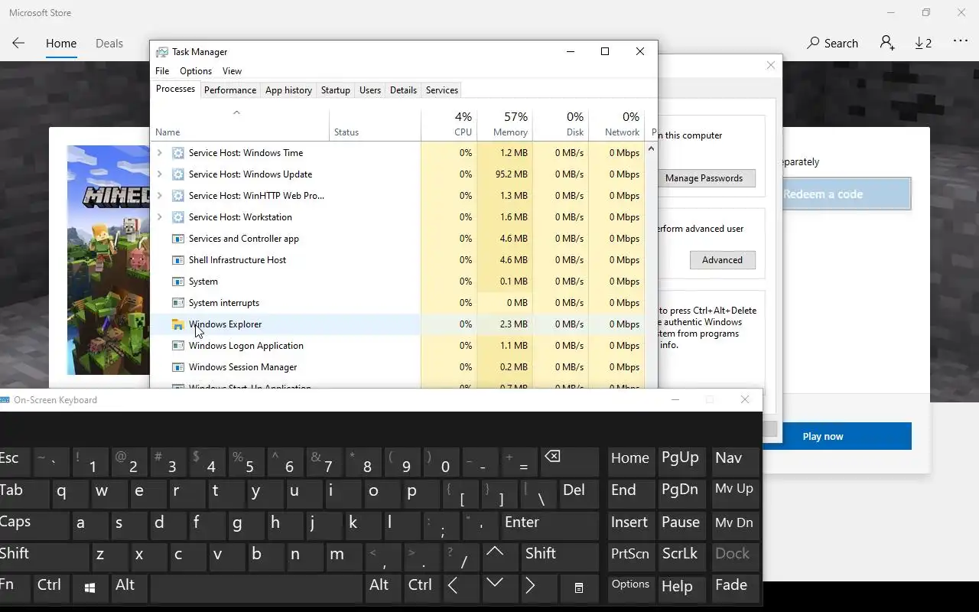Viewport: 979px width, 612px height.
Task: Open Downloads and updates icon in Store
Action: coord(923,44)
